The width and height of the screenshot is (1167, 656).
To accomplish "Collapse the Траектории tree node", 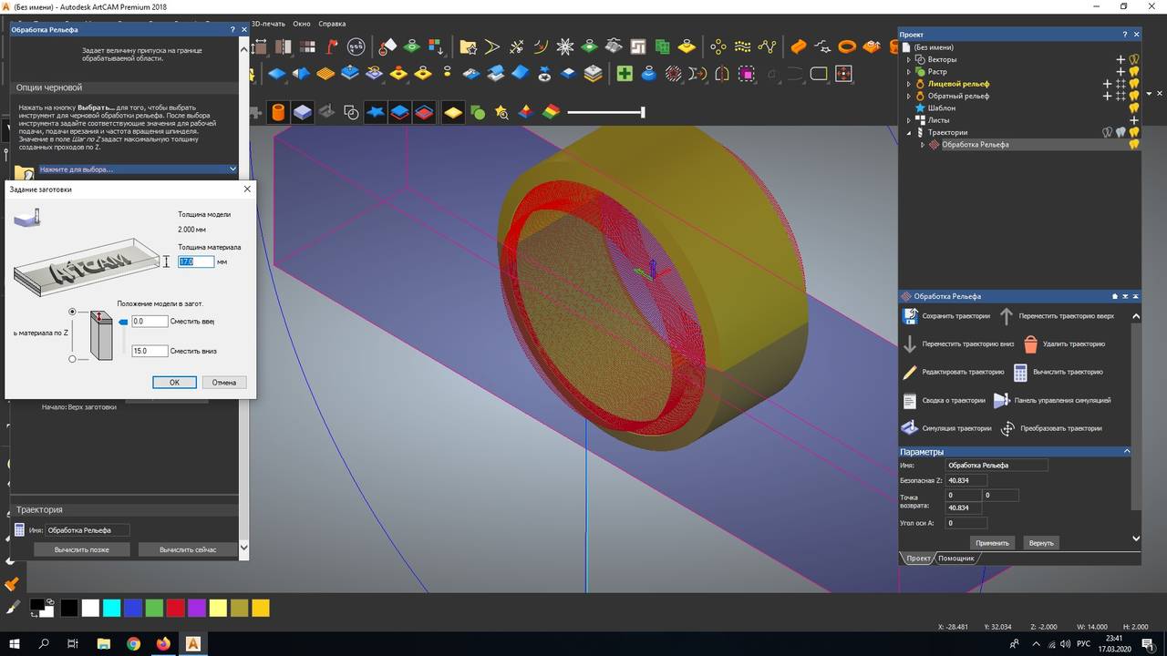I will 908,132.
